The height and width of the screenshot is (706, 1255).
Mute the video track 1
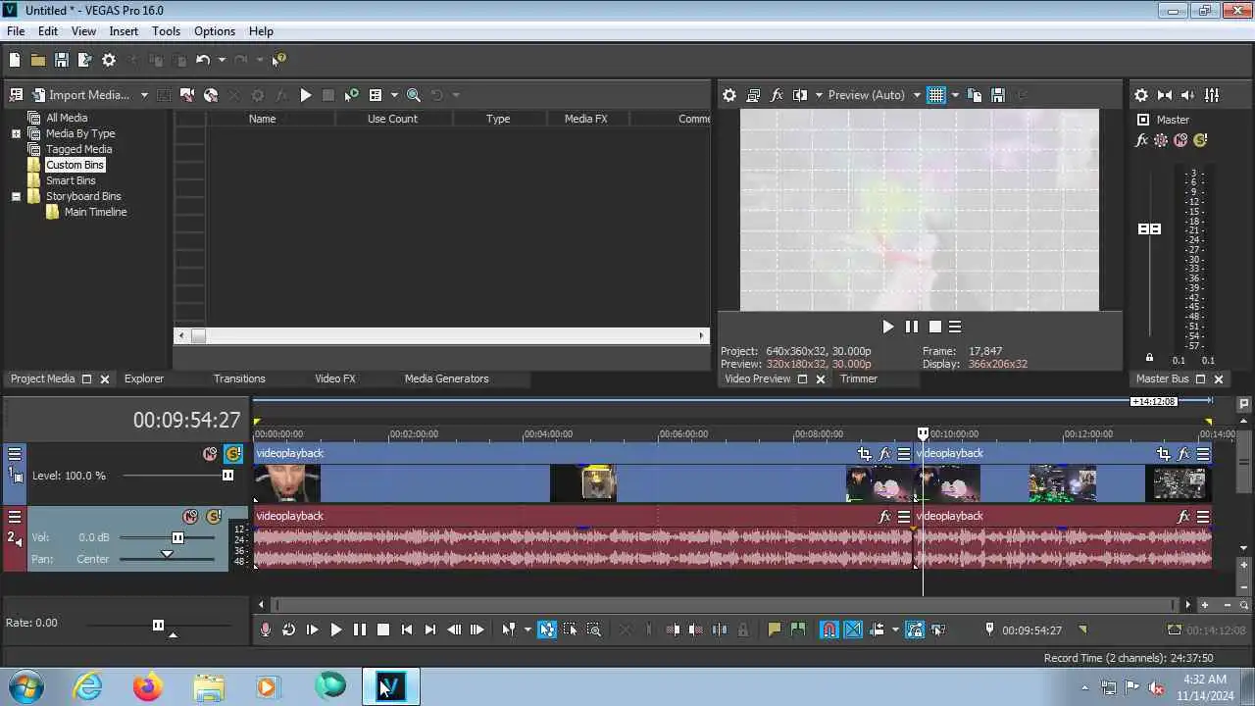pyautogui.click(x=210, y=454)
